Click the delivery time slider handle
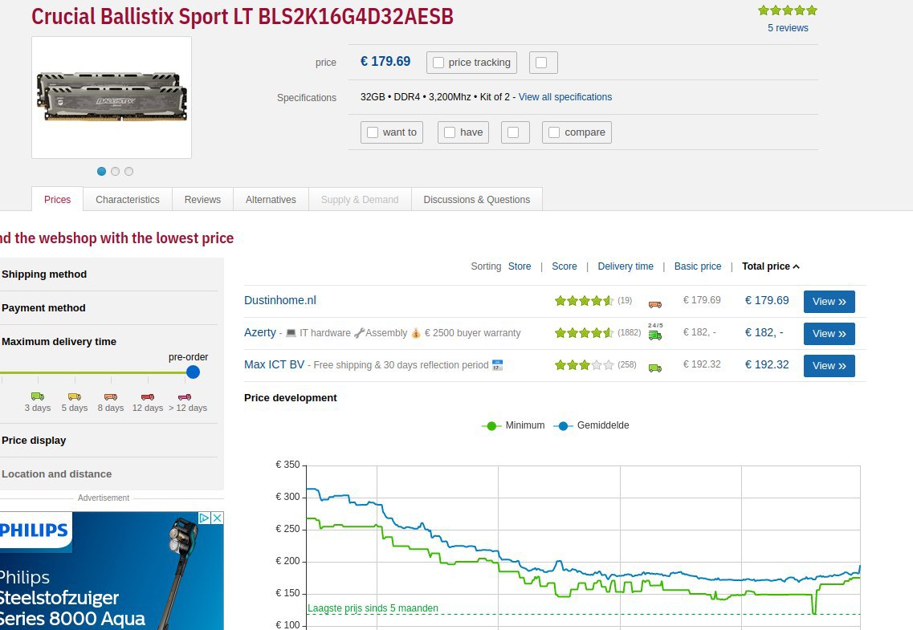Viewport: 913px width, 630px height. (193, 372)
